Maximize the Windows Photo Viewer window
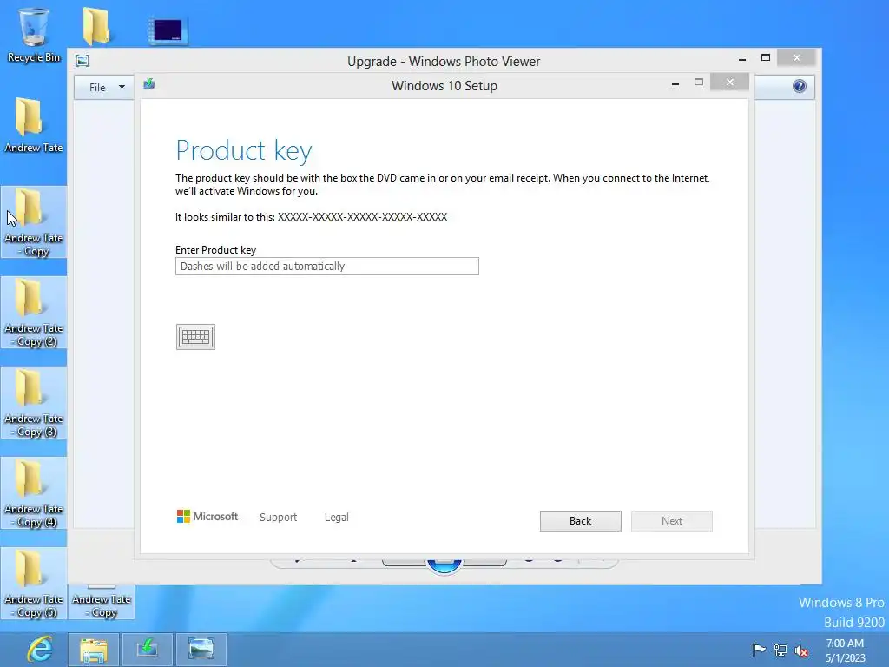 (766, 58)
